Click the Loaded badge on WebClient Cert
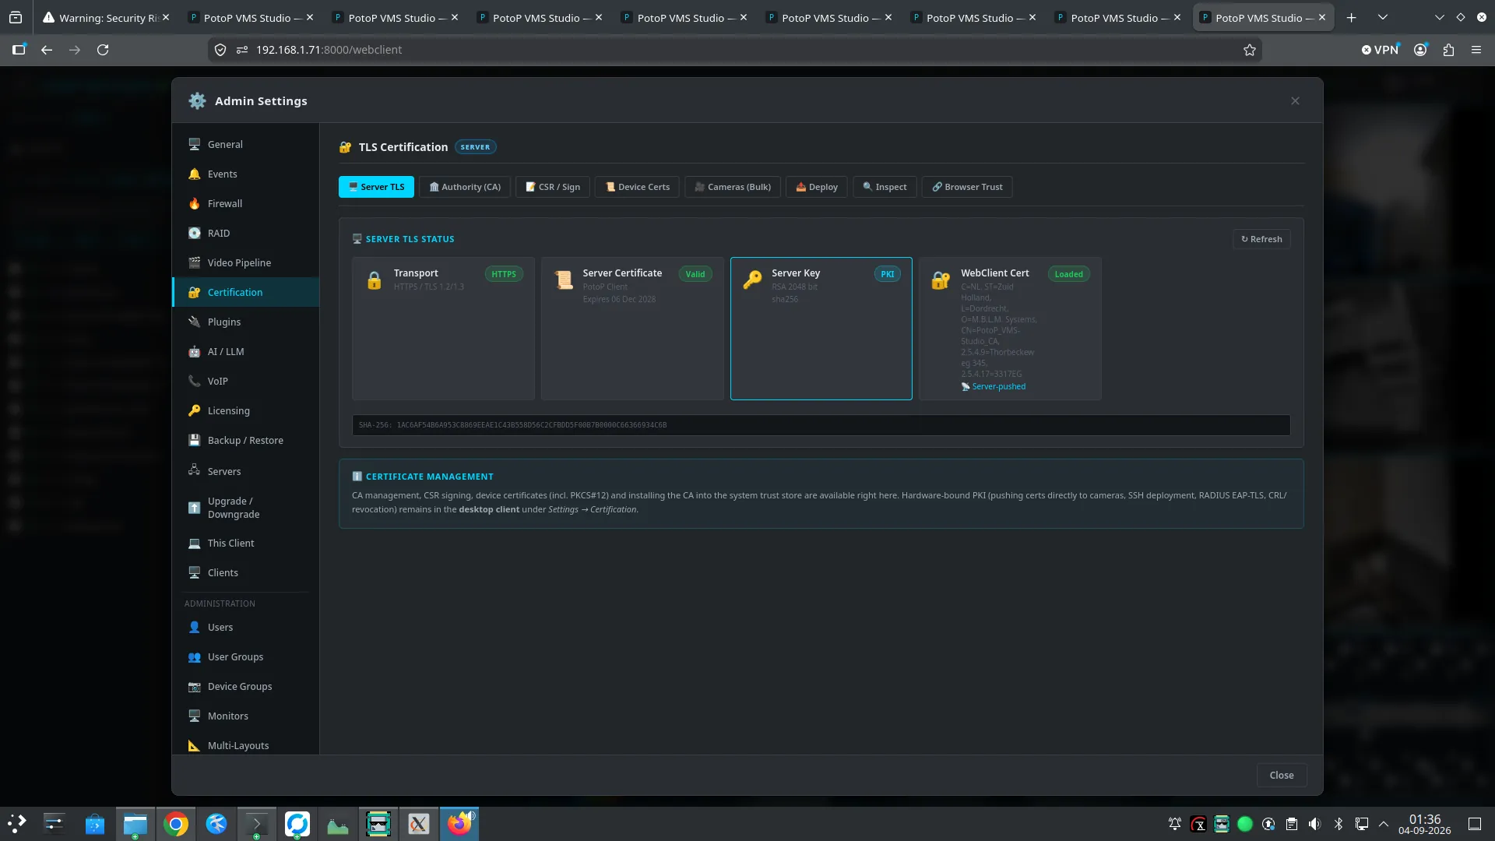Screen dimensions: 1495x841 pyautogui.click(x=1068, y=274)
